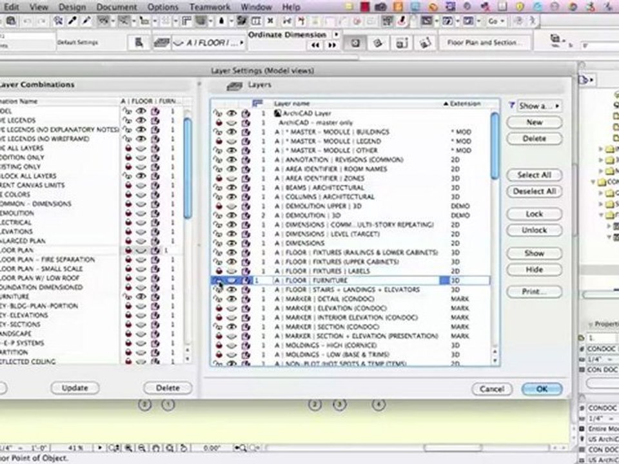The width and height of the screenshot is (619, 464).
Task: Open the Teamwork menu
Action: click(x=210, y=6)
